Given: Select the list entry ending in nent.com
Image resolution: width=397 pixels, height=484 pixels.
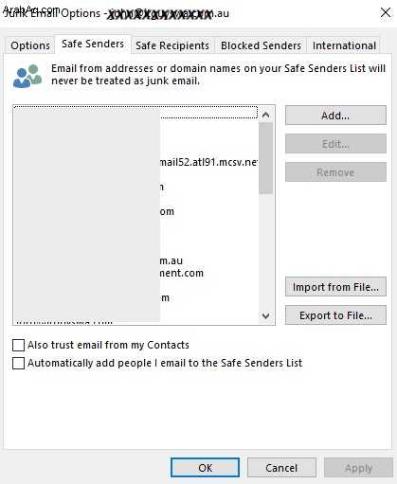Looking at the screenshot, I should [135, 273].
